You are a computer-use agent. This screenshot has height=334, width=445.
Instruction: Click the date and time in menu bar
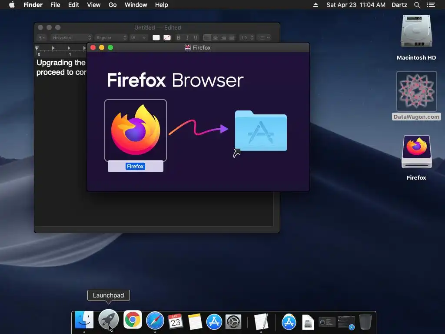(x=356, y=5)
